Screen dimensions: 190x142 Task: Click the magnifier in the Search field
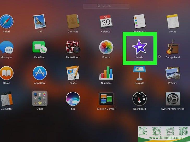pos(99,6)
